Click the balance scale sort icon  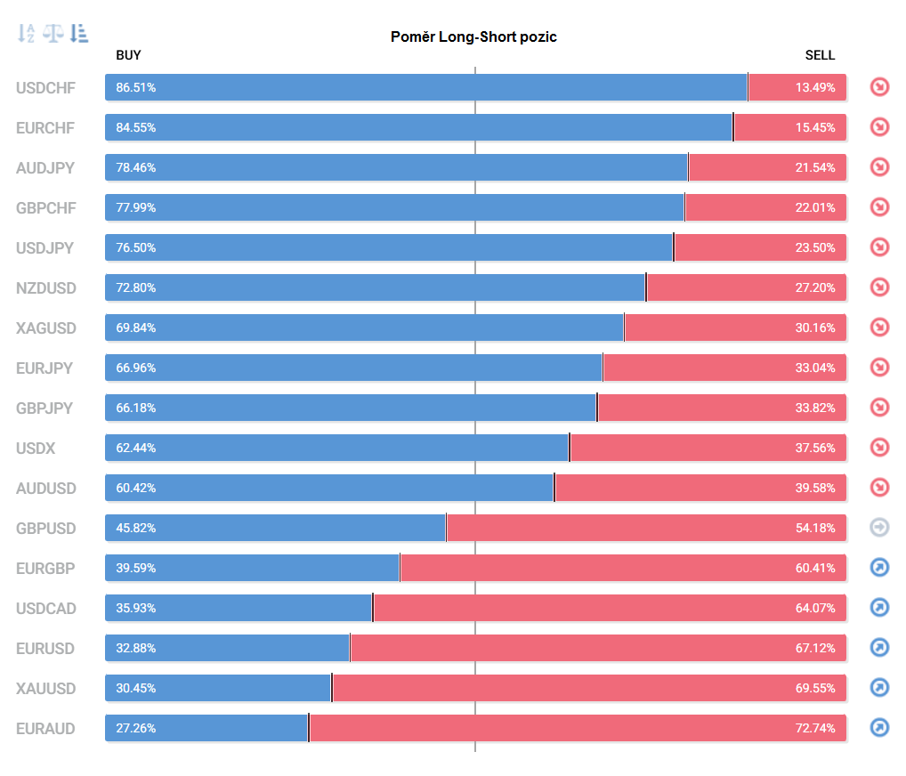[53, 34]
